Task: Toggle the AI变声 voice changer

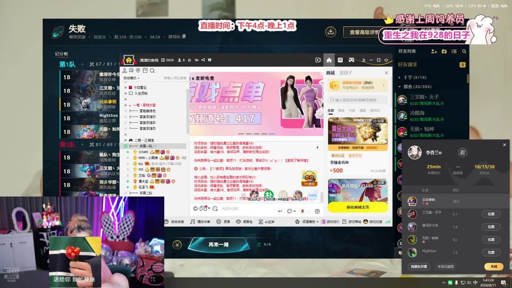Action: 266,222
